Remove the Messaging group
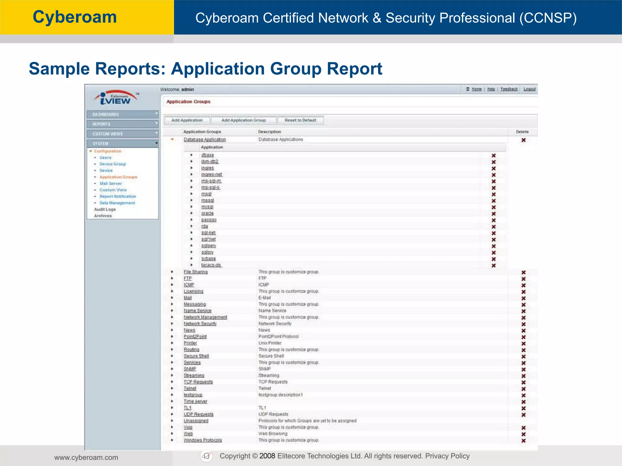This screenshot has width=622, height=466. (523, 305)
